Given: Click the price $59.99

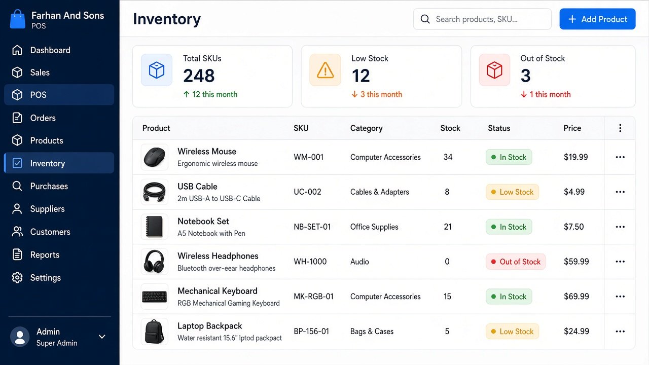Looking at the screenshot, I should (x=576, y=262).
